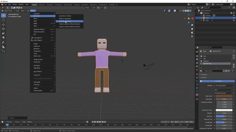Collapse the Surface panel in material properties

(204, 77)
